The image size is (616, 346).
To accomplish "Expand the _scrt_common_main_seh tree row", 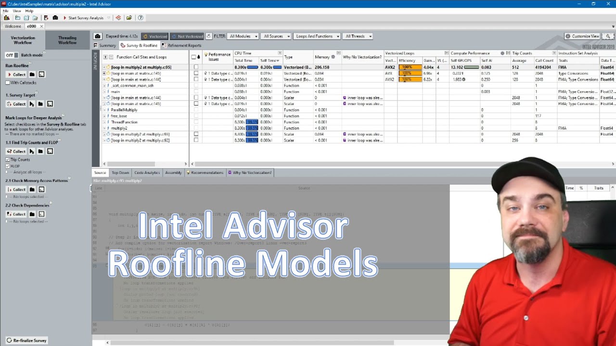I will click(104, 86).
